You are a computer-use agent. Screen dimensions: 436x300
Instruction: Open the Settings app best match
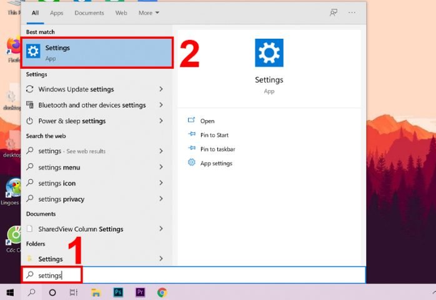click(96, 52)
